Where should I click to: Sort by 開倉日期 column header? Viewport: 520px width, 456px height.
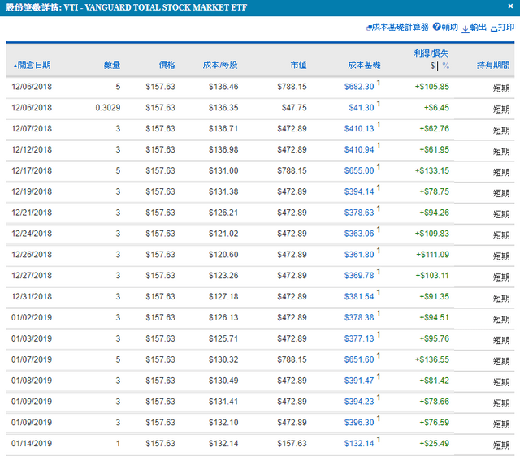coord(32,65)
